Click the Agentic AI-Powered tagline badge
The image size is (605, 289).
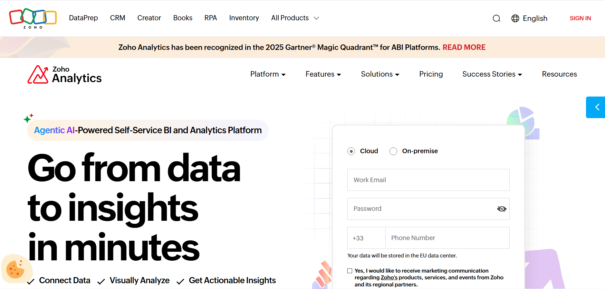click(x=148, y=130)
